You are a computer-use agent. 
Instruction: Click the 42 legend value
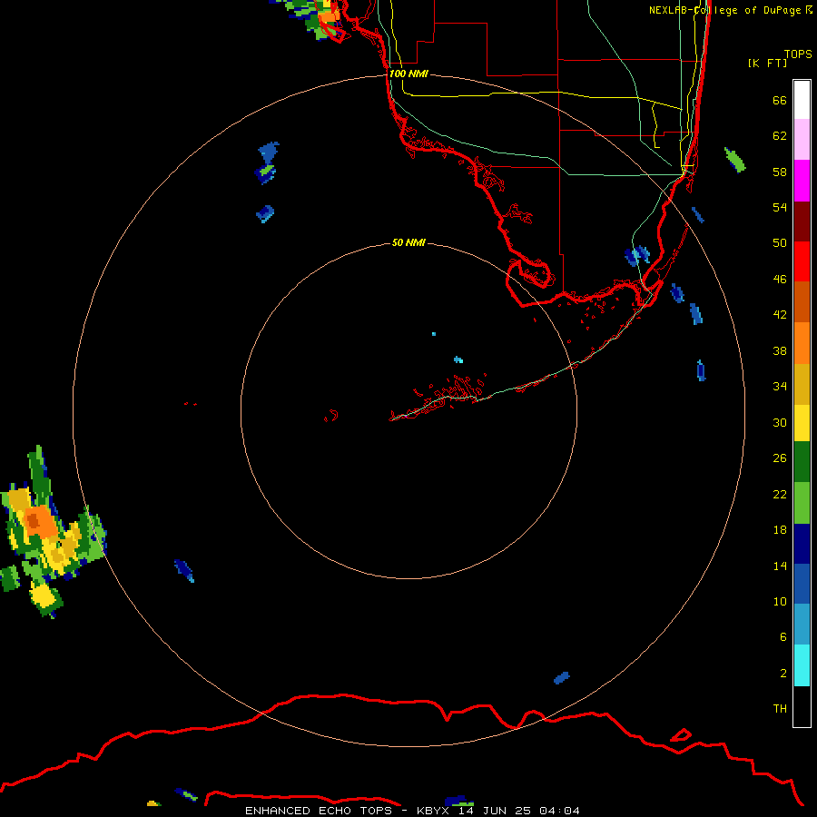[x=780, y=315]
